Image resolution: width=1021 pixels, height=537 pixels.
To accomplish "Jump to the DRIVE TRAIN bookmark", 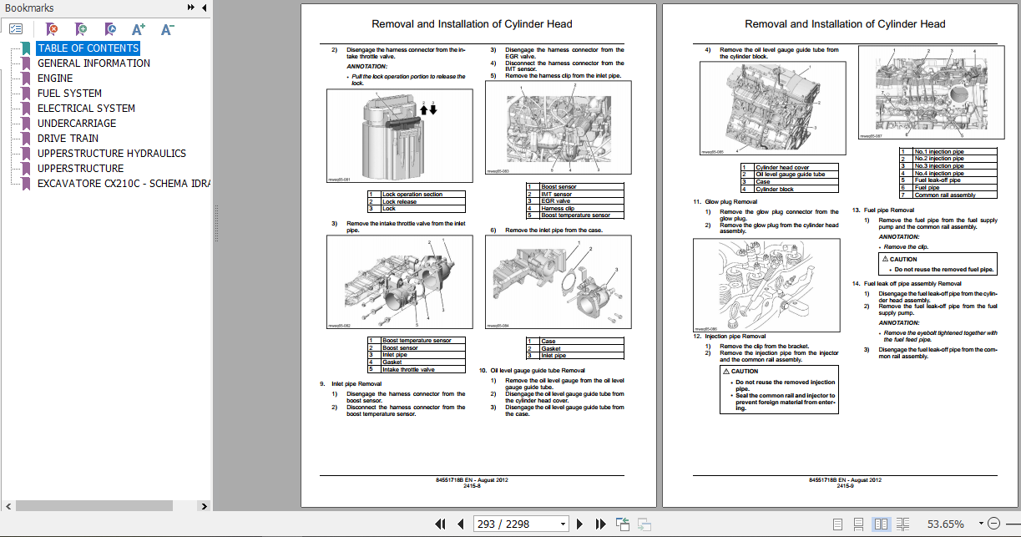I will tap(68, 139).
